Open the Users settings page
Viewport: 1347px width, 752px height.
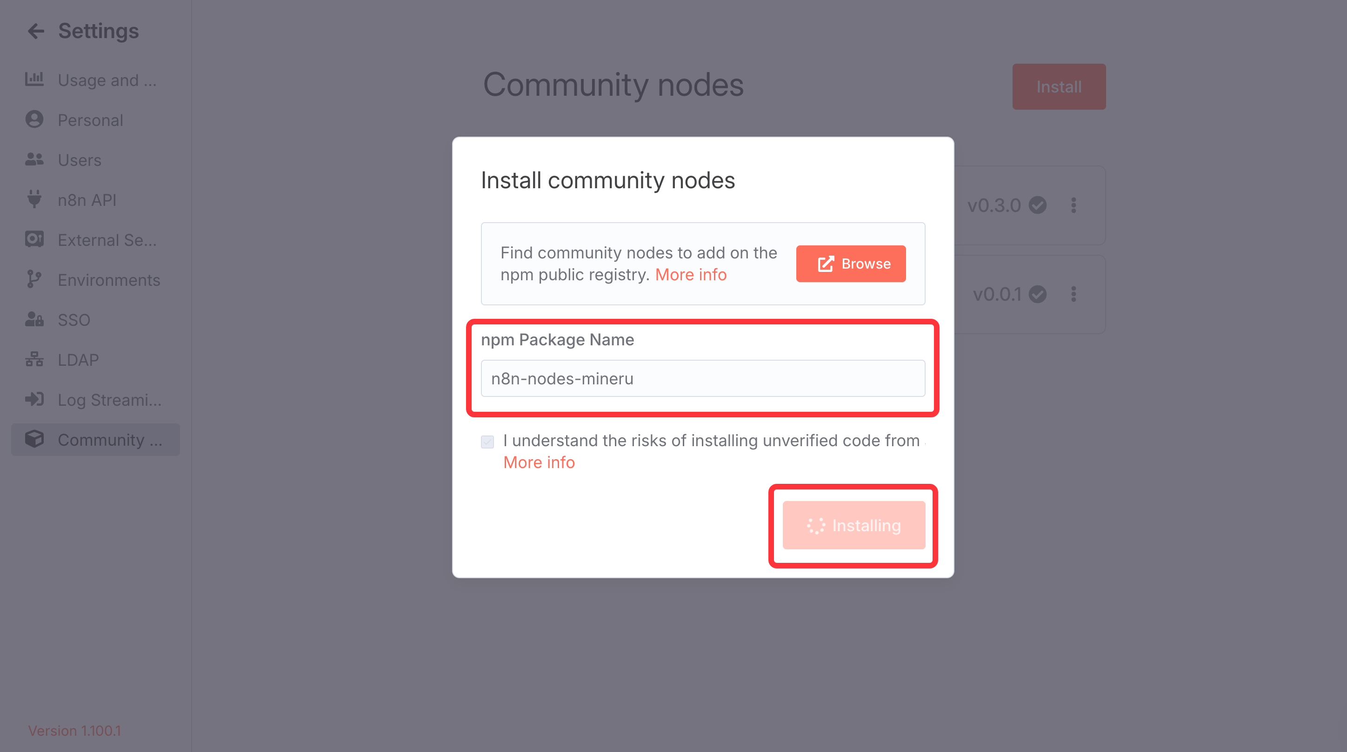click(x=80, y=160)
